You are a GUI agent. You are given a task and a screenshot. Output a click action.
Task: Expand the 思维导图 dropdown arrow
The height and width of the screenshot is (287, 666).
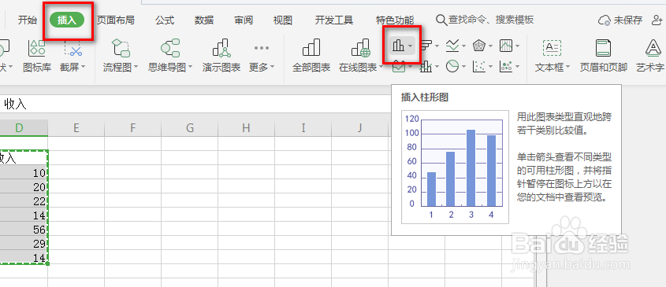190,67
